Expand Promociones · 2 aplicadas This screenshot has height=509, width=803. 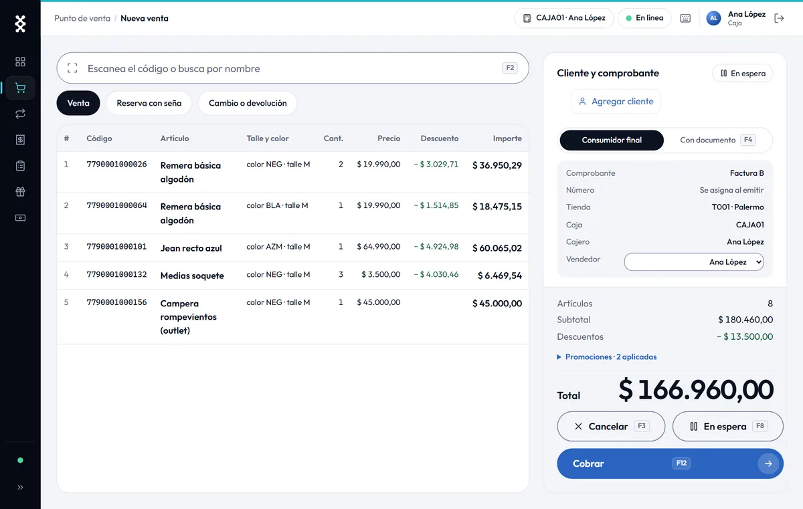[x=607, y=357]
